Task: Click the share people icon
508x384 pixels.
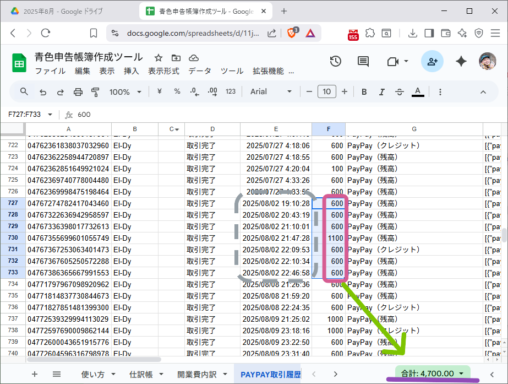Action: tap(432, 61)
